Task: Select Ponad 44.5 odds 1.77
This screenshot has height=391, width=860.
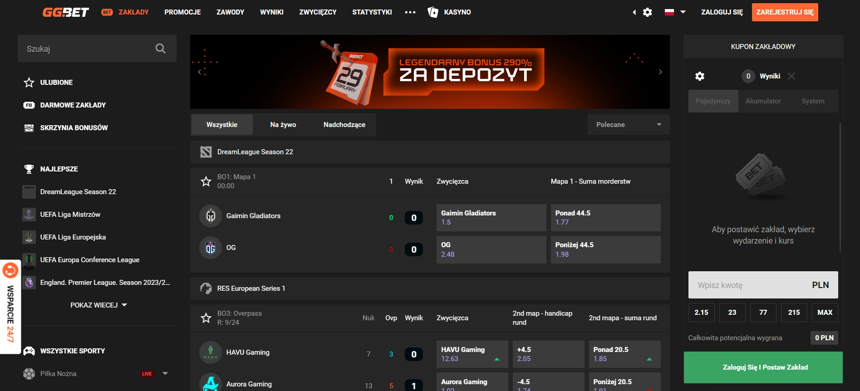Action: [606, 218]
